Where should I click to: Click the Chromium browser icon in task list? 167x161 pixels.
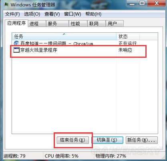(16, 43)
